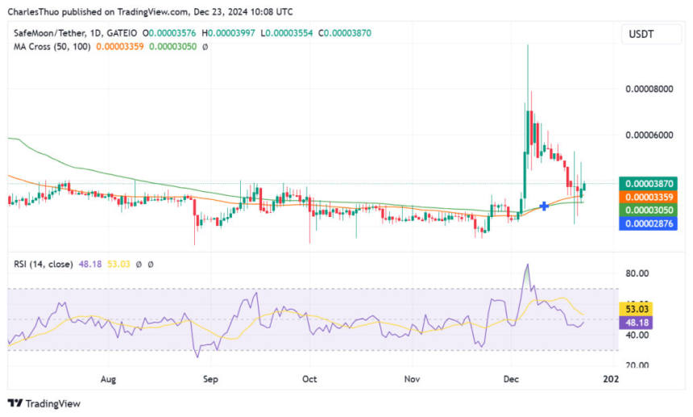Click the Oct label on the time axis
The width and height of the screenshot is (693, 417).
tap(310, 377)
